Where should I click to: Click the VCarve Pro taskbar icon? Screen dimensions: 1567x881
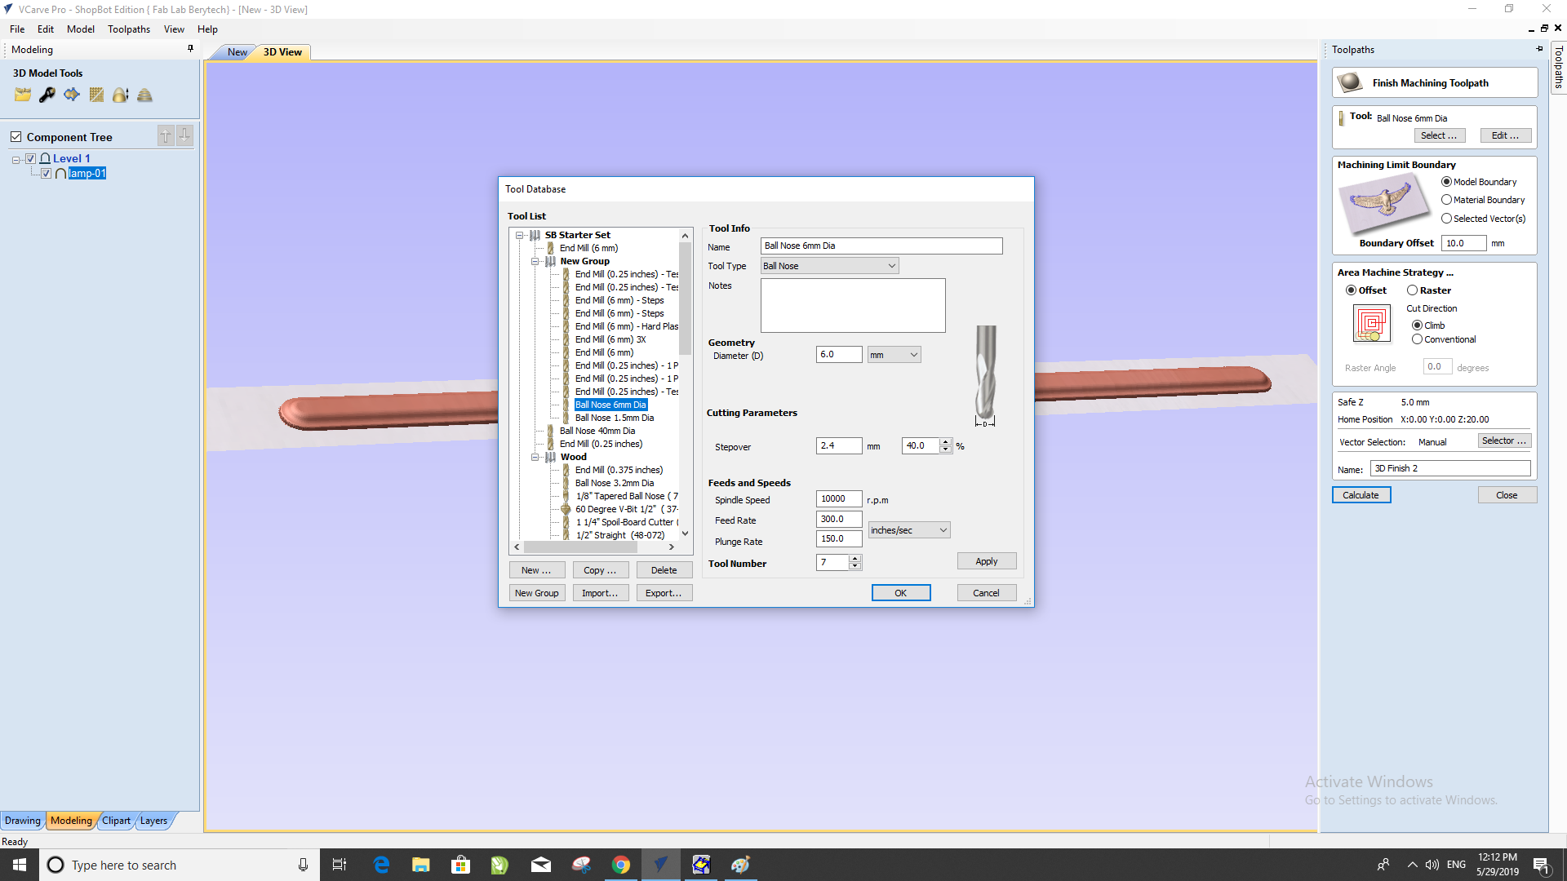coord(661,865)
